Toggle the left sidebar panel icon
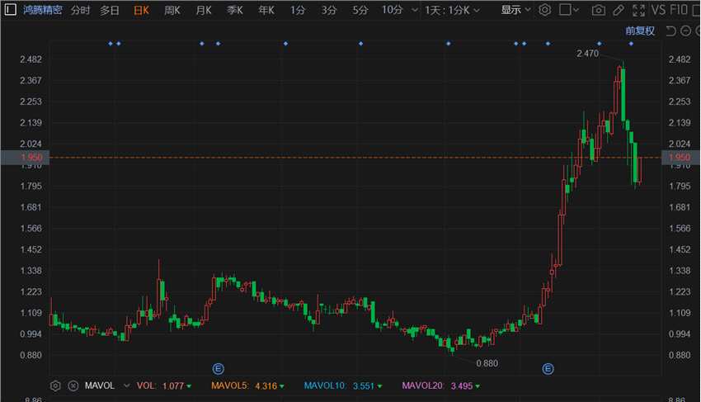 point(10,9)
